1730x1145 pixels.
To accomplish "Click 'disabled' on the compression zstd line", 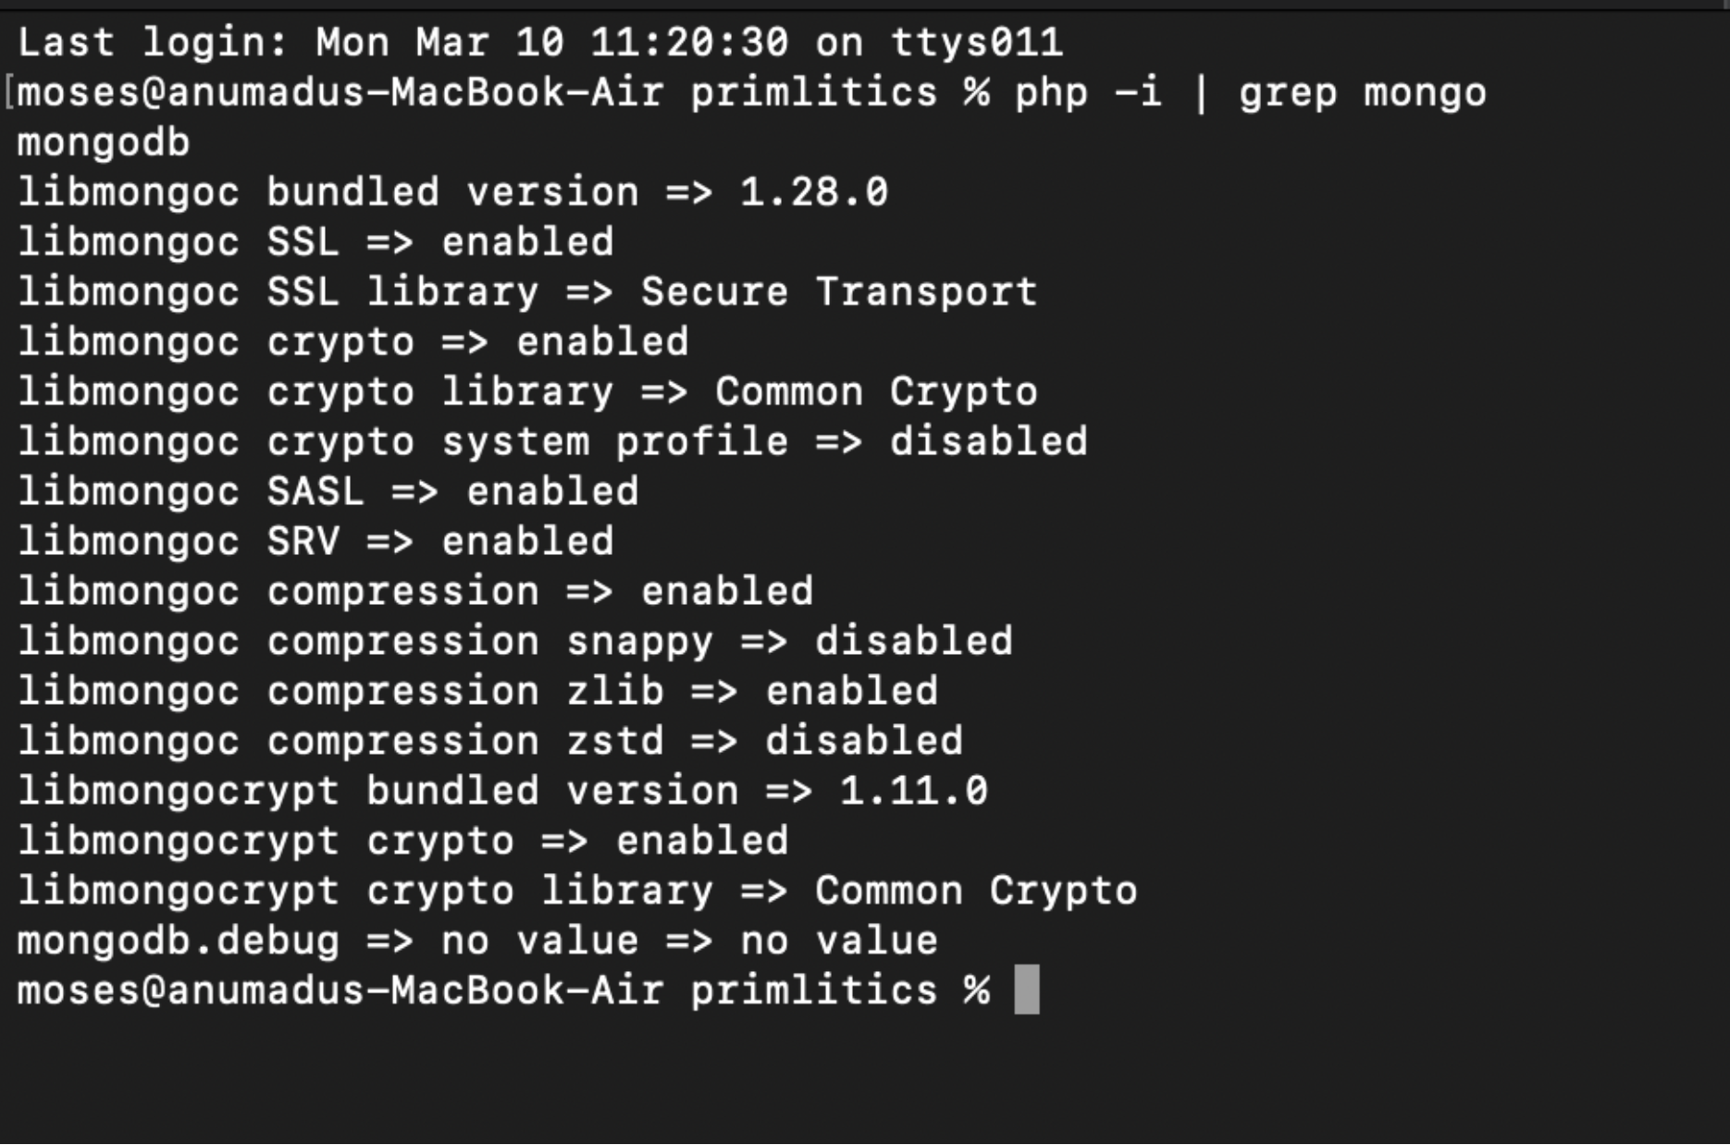I will pyautogui.click(x=864, y=742).
